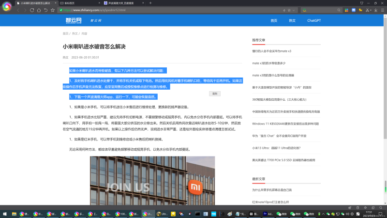Open 红米note10pro latest article link

270,202
